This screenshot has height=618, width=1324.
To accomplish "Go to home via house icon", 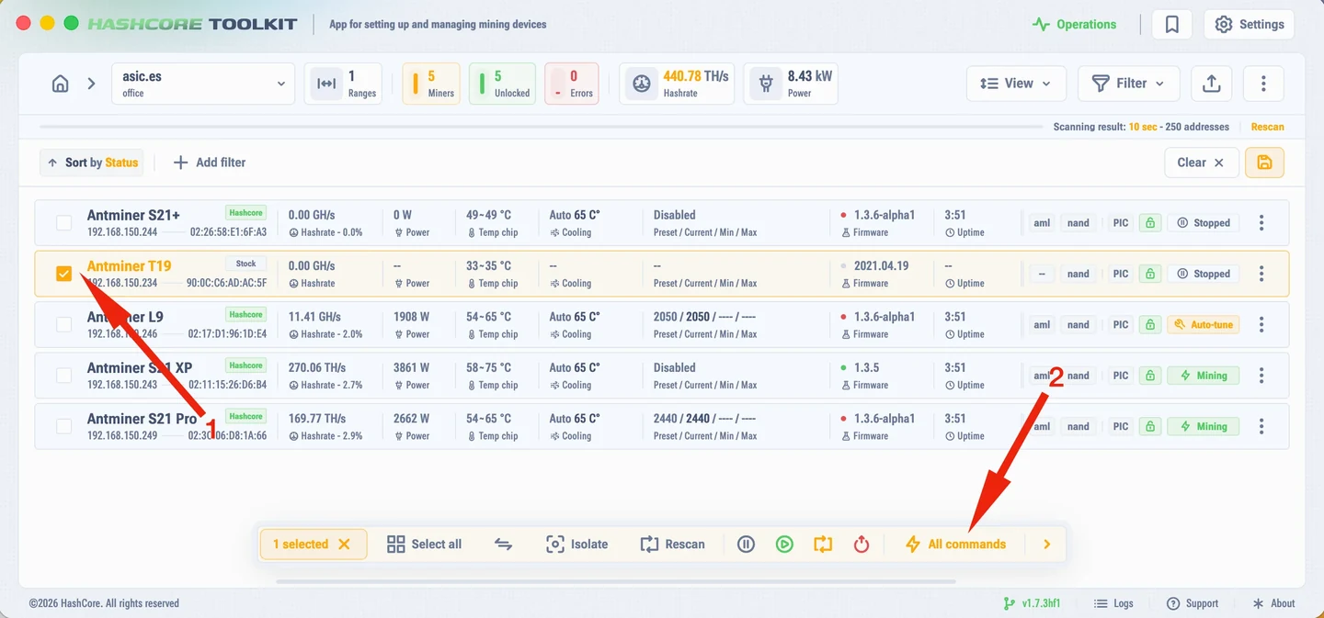I will click(x=60, y=84).
